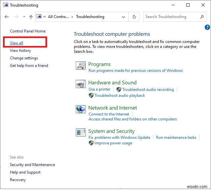Click the Programs category icon
211x190 pixels.
[80, 66]
